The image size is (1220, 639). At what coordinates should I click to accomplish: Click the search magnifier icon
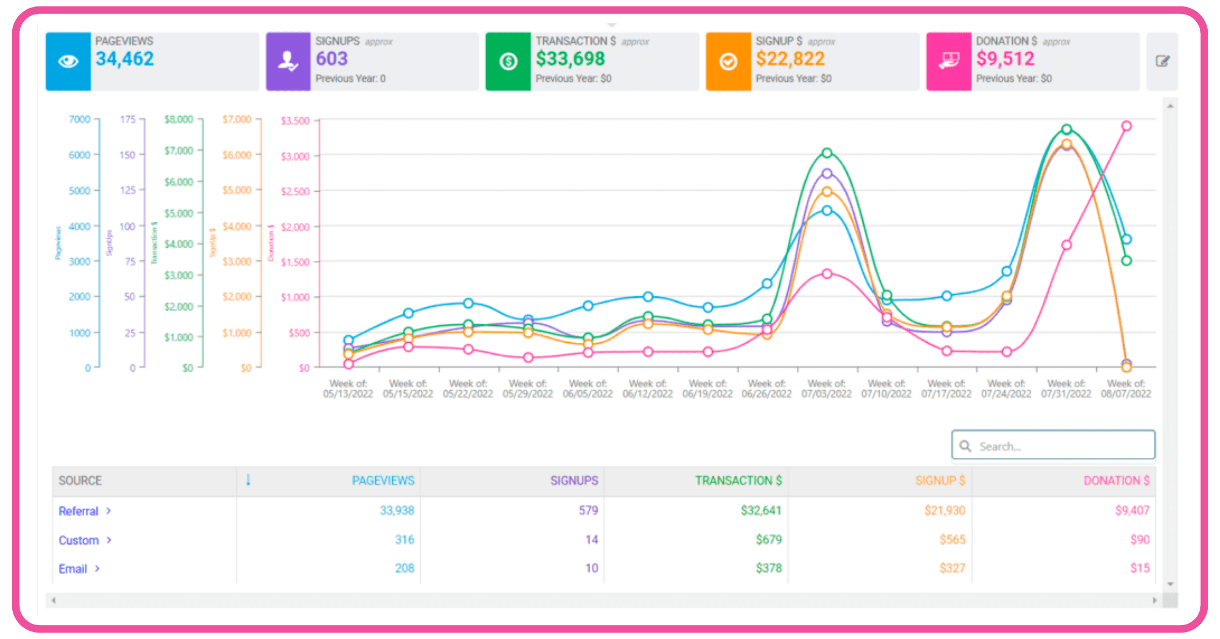[966, 446]
